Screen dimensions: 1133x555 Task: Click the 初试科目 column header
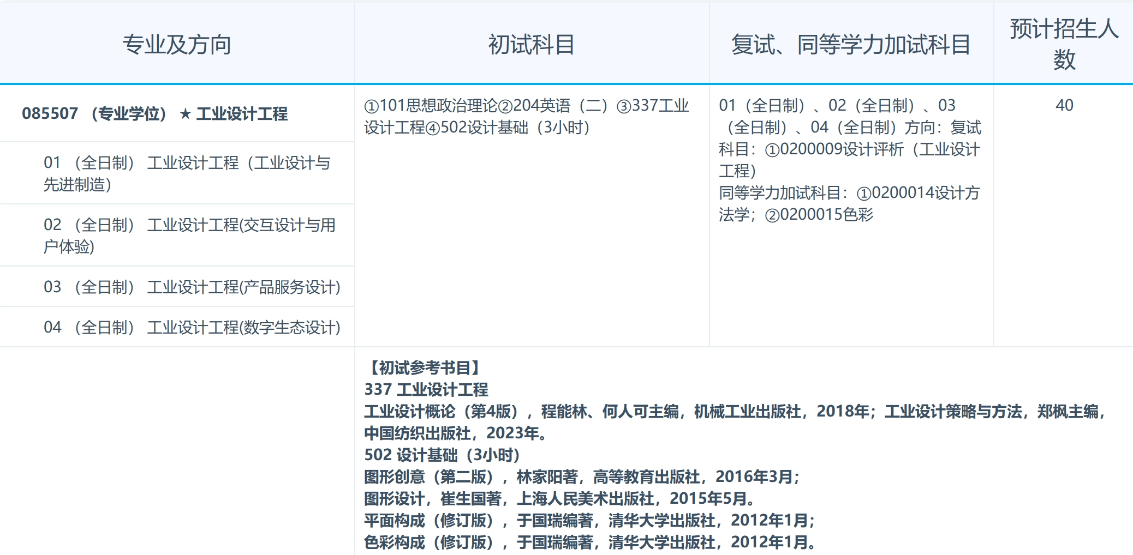pos(532,43)
